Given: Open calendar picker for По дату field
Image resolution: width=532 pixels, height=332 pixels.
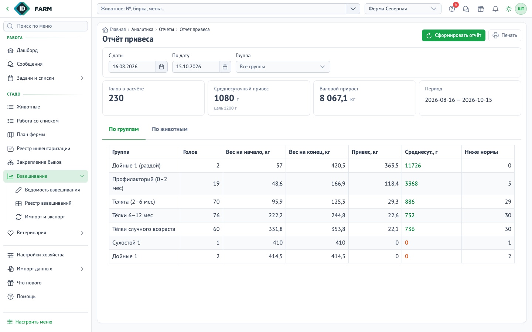Looking at the screenshot, I should (225, 67).
